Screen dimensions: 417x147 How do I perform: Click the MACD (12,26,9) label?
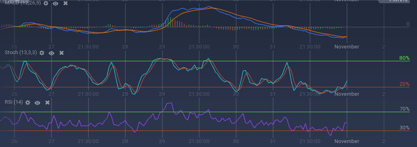click(x=23, y=3)
